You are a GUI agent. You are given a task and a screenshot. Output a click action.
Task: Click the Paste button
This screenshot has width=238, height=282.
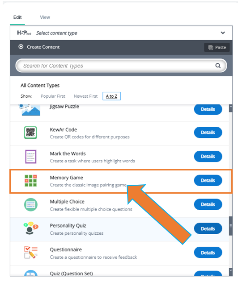point(217,47)
